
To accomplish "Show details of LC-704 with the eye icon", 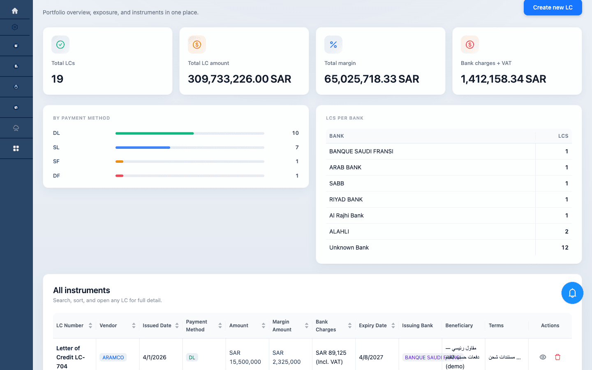I will coord(543,357).
